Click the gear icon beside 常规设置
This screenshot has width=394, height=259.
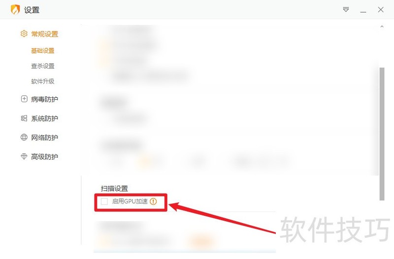click(24, 33)
